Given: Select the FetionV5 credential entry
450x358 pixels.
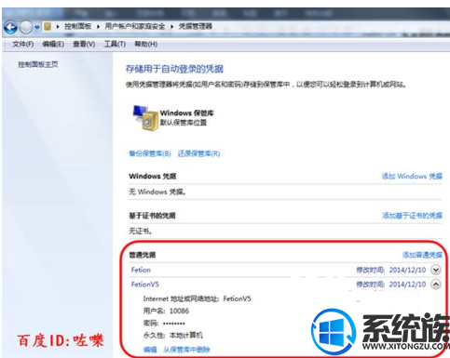Looking at the screenshot, I should (x=145, y=285).
